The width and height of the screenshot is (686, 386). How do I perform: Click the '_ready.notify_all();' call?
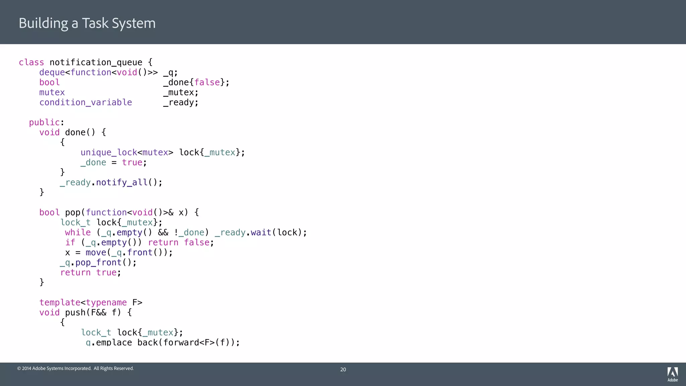(111, 183)
